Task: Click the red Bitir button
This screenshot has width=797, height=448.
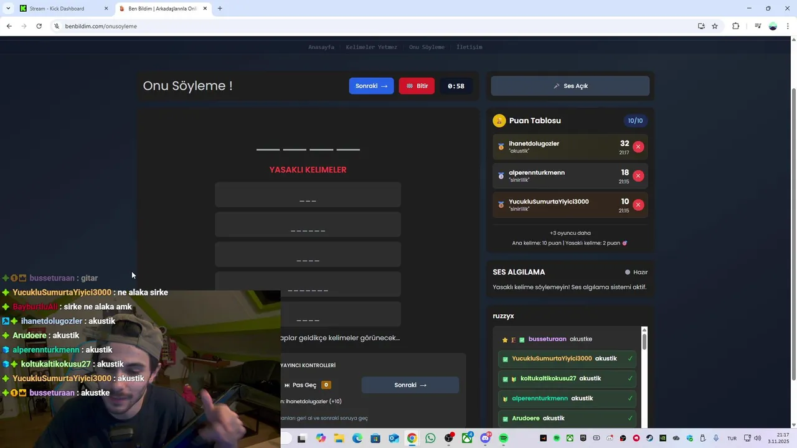Action: tap(417, 86)
